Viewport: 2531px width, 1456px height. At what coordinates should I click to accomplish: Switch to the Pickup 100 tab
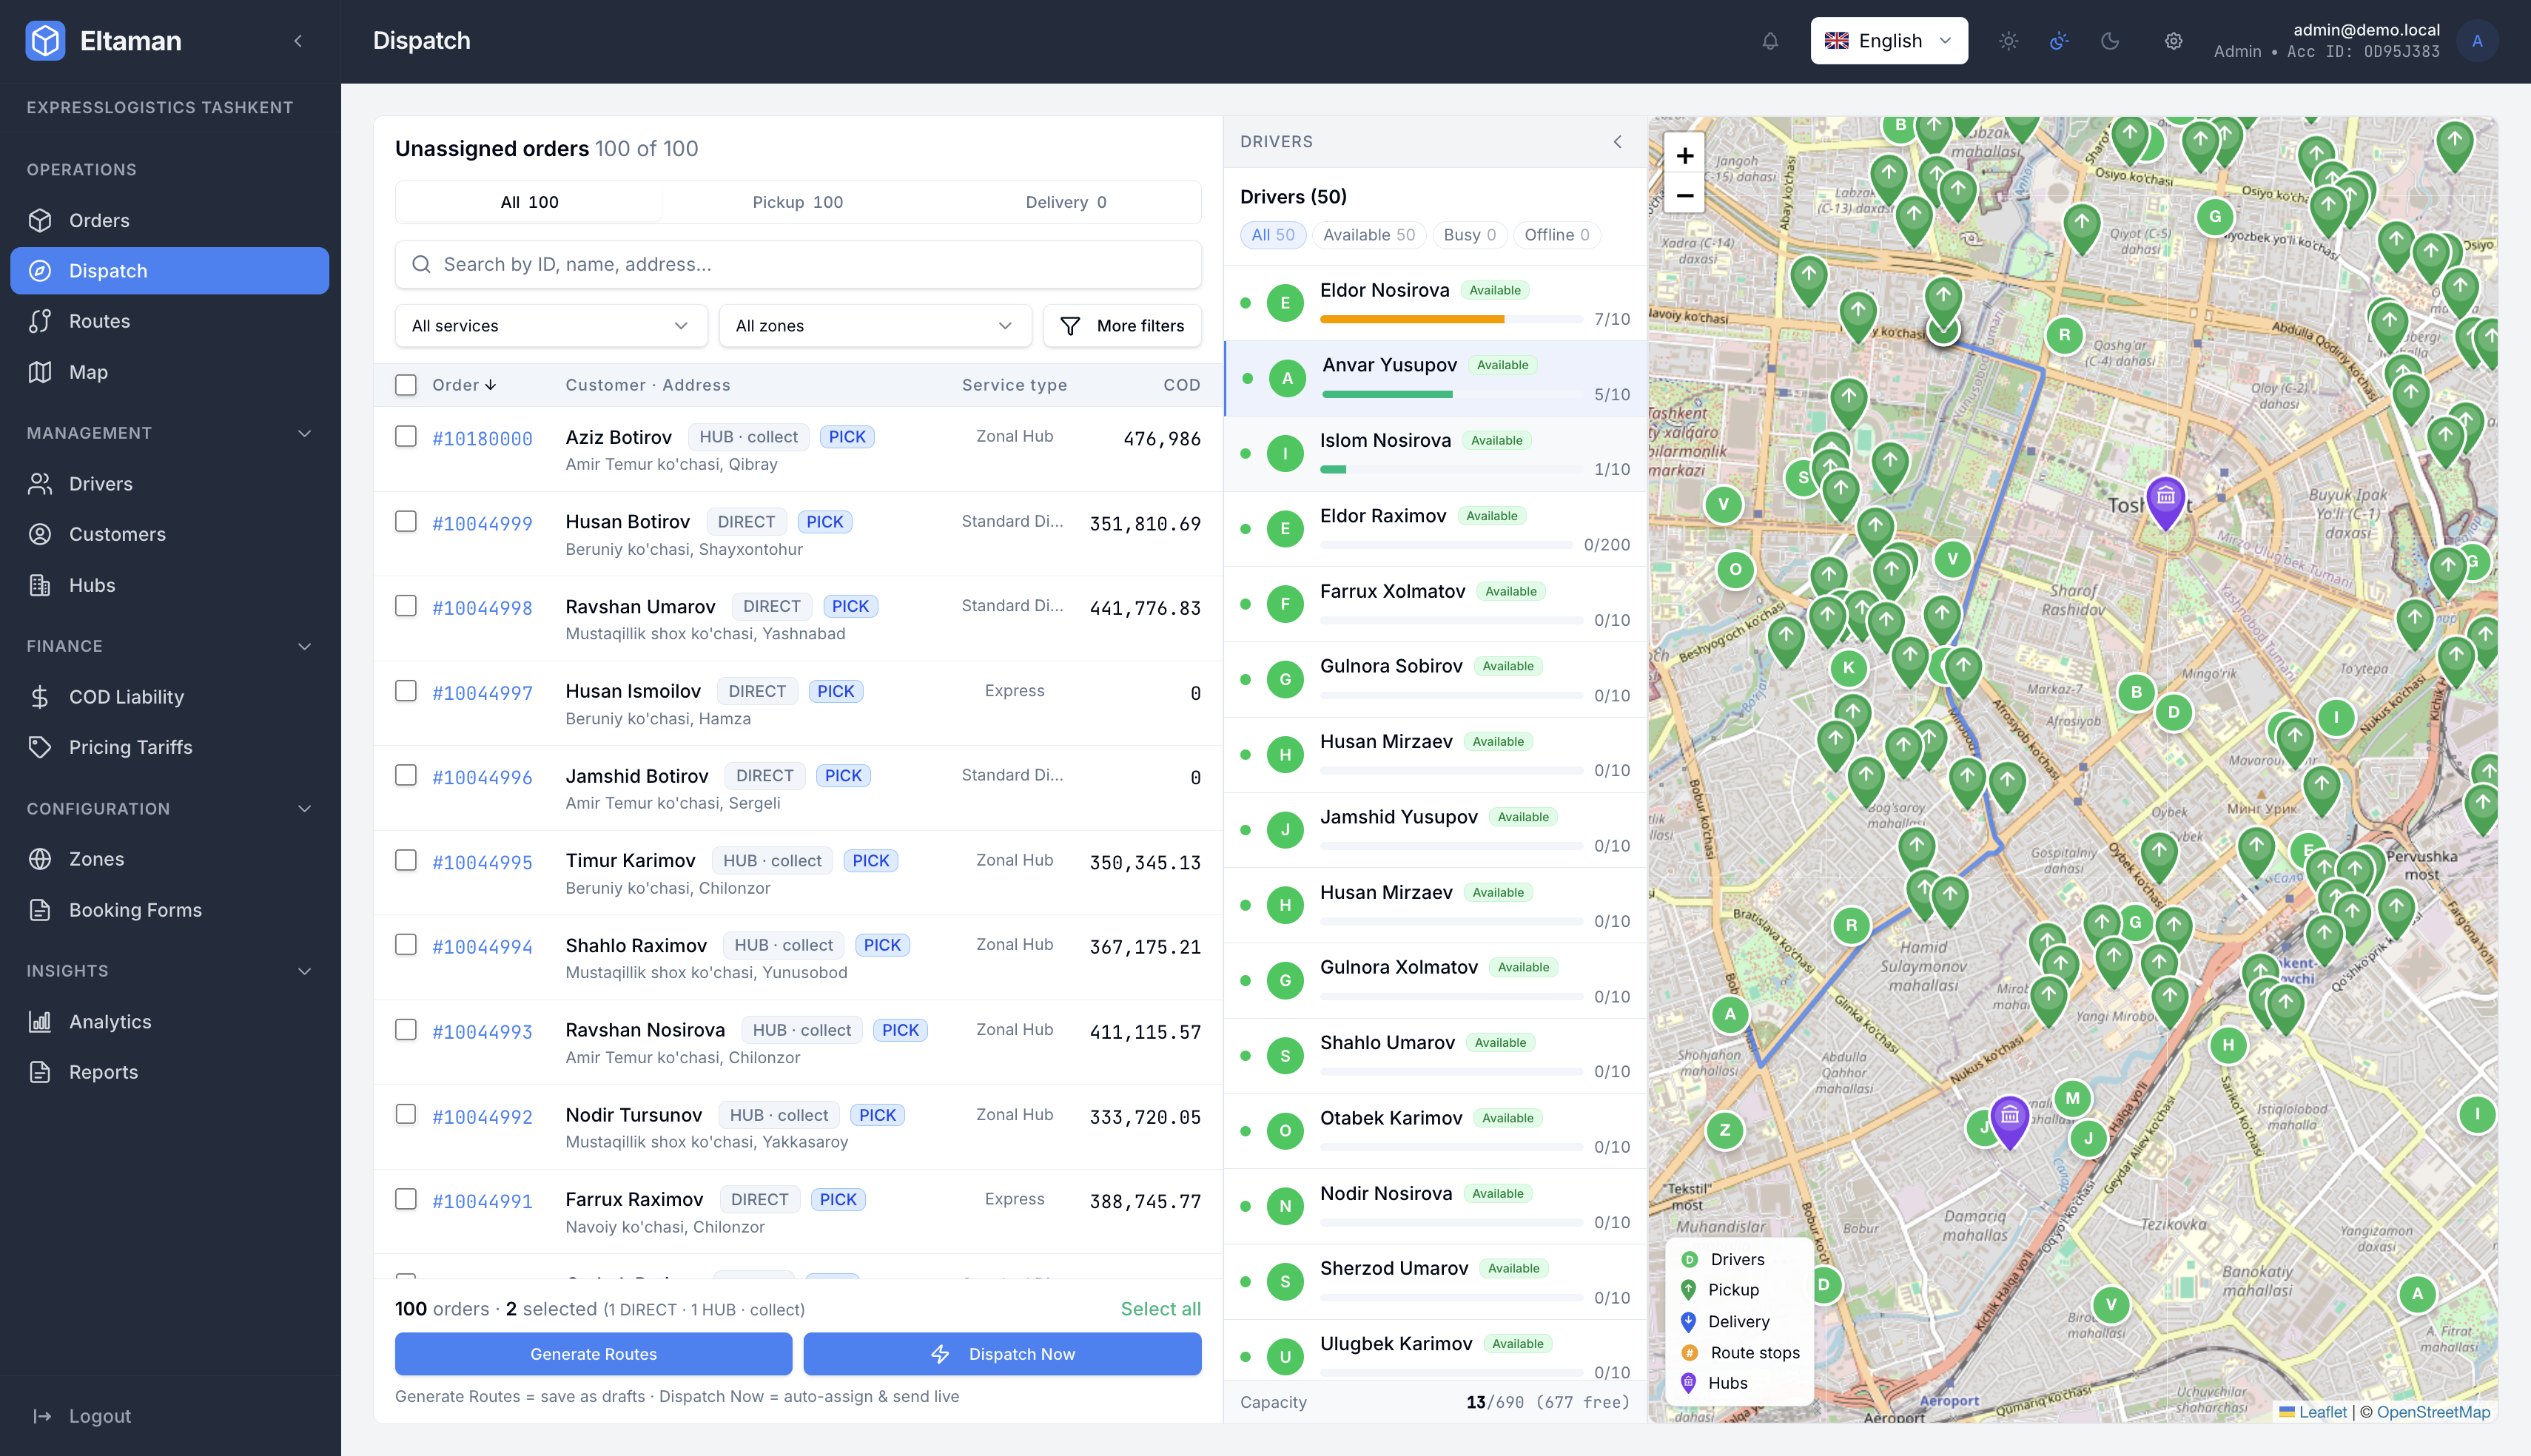(x=798, y=202)
